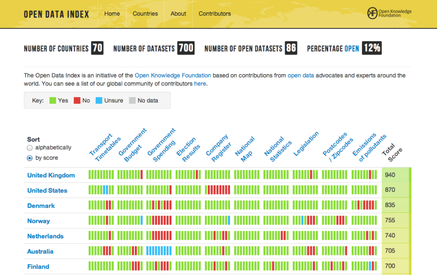The width and height of the screenshot is (437, 275).
Task: Open the Contributors page
Action: point(215,14)
